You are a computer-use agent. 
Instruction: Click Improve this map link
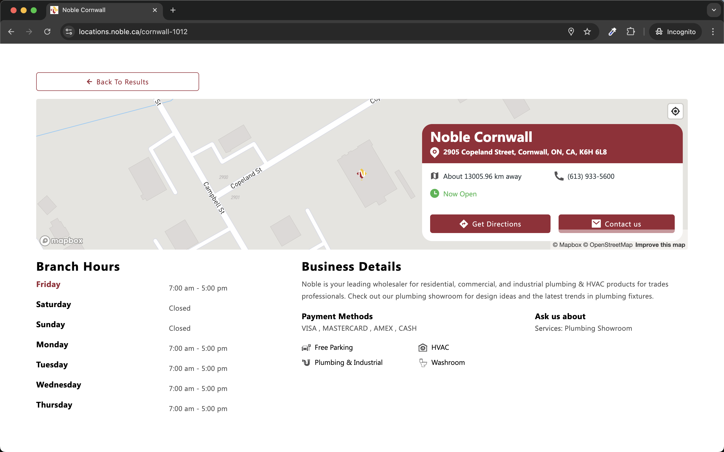[x=660, y=245]
